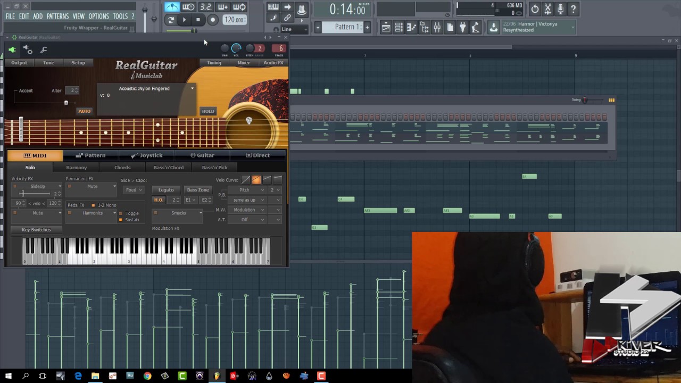Open the M.W. Modulation dropdown

click(247, 210)
